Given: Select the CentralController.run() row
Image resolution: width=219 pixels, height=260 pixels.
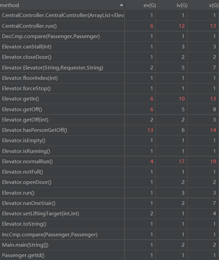Looking at the screenshot, I should [109, 26].
